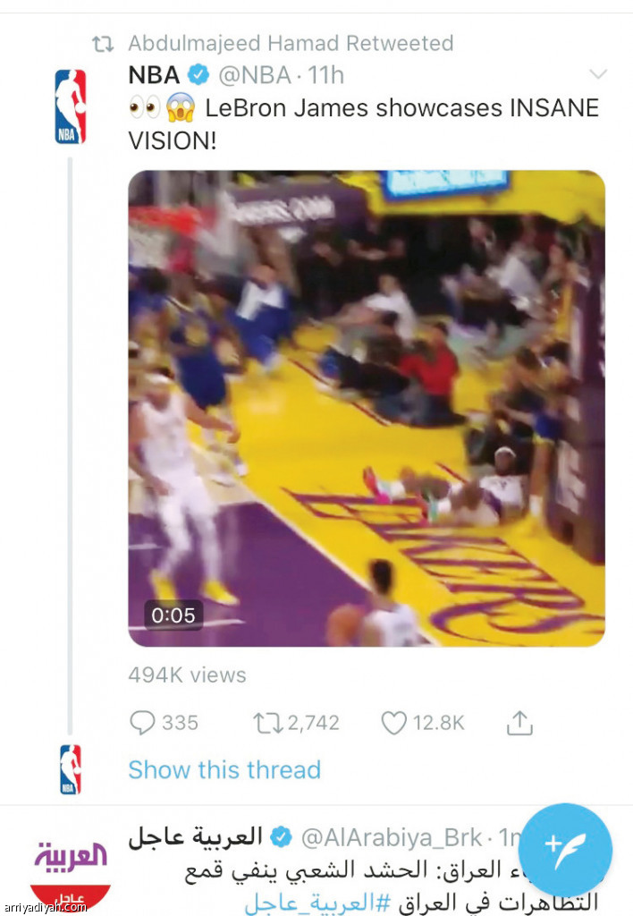Screen dimensions: 633x916
Task: Expand the tweet options chevron
Action: tap(598, 74)
